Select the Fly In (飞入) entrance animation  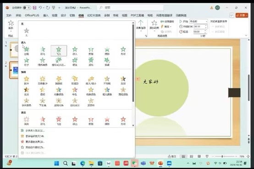pyautogui.click(x=59, y=51)
